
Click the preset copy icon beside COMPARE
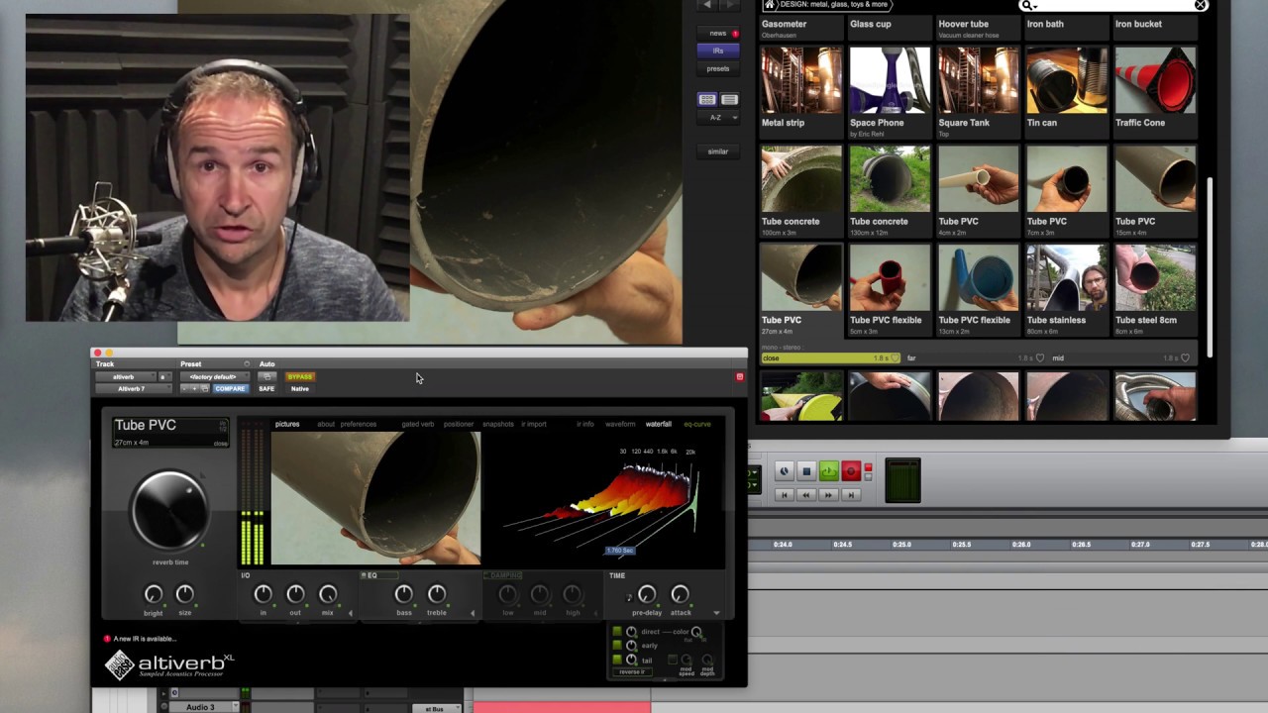[x=205, y=388]
